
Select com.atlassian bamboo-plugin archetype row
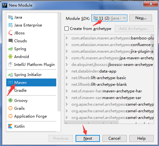coord(109,38)
